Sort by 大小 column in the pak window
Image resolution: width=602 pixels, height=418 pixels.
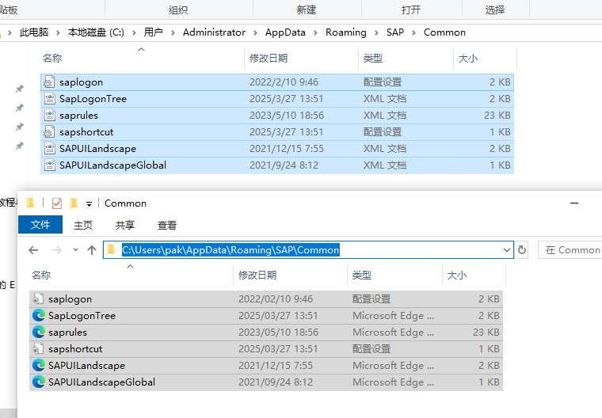tap(457, 275)
